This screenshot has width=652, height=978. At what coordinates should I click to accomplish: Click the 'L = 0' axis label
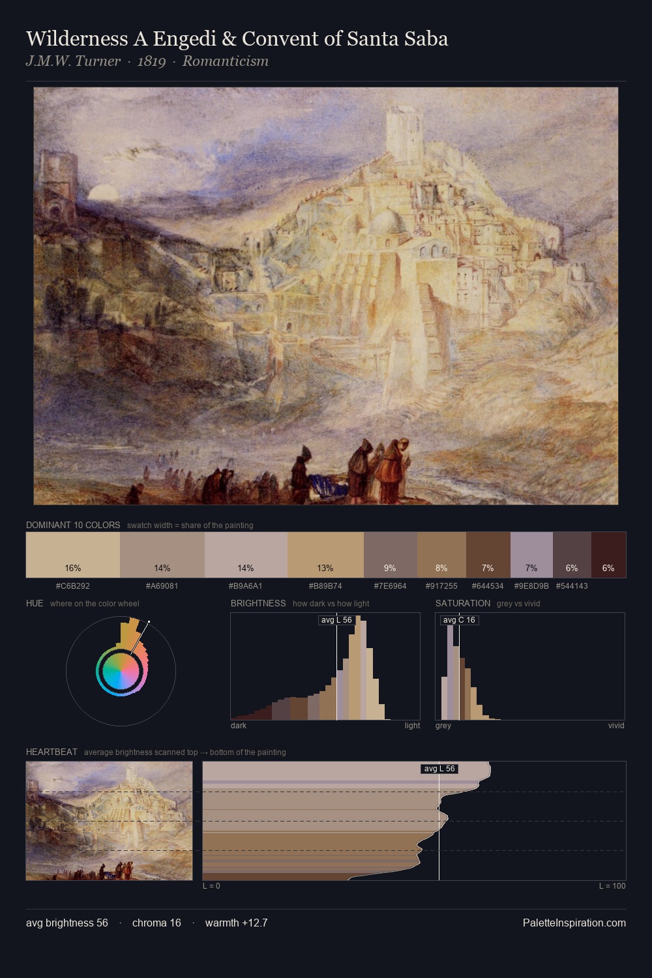point(211,886)
